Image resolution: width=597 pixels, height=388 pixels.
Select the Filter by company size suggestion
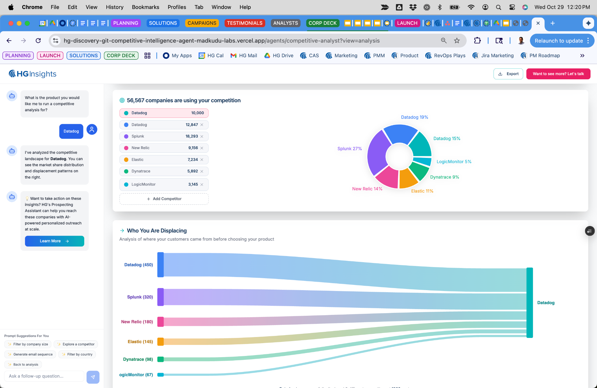coord(28,344)
